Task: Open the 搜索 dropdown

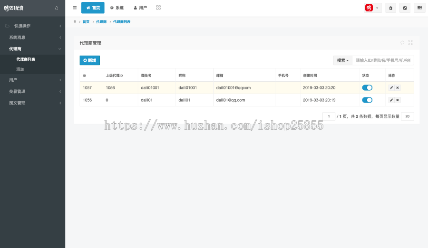Action: 343,60
